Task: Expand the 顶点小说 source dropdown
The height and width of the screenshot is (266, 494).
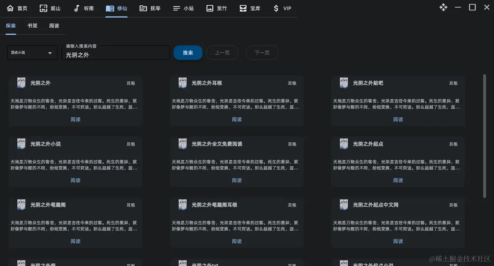Action: click(x=32, y=53)
